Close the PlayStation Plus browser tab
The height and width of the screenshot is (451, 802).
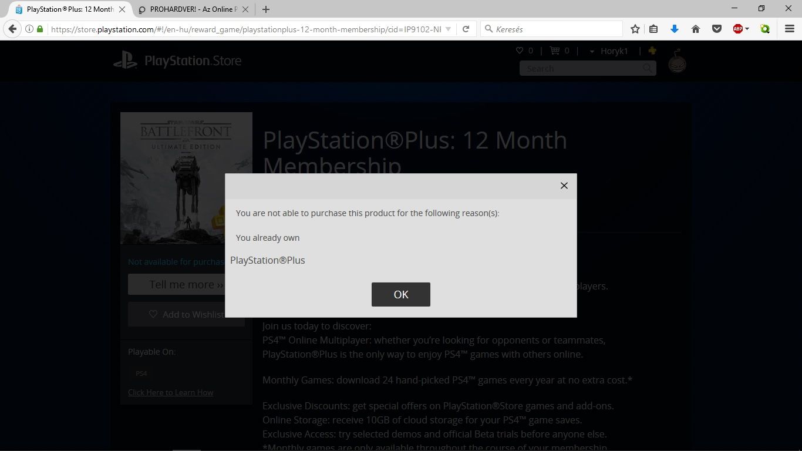(123, 9)
